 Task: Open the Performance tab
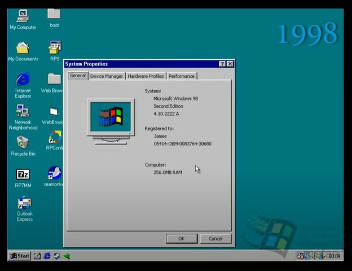[x=182, y=76]
